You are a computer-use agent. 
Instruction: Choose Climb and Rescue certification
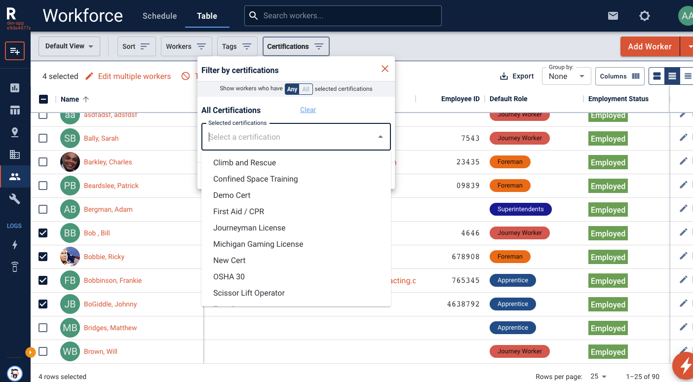coord(296,163)
